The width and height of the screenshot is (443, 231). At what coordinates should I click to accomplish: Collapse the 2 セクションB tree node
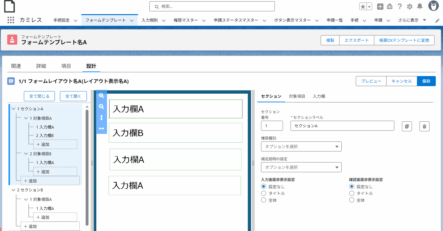click(x=13, y=190)
